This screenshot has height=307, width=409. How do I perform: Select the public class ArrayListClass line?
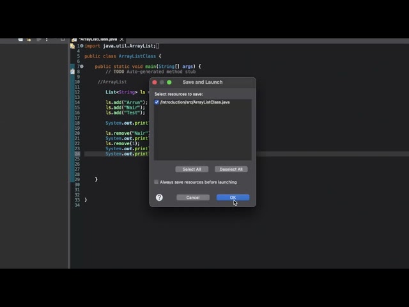(x=123, y=56)
